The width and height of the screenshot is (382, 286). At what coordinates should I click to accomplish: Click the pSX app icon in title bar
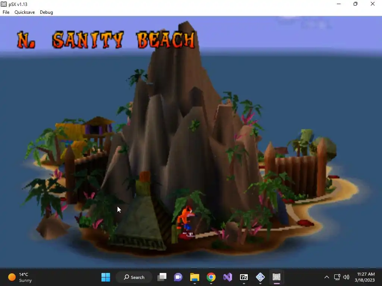coord(4,4)
